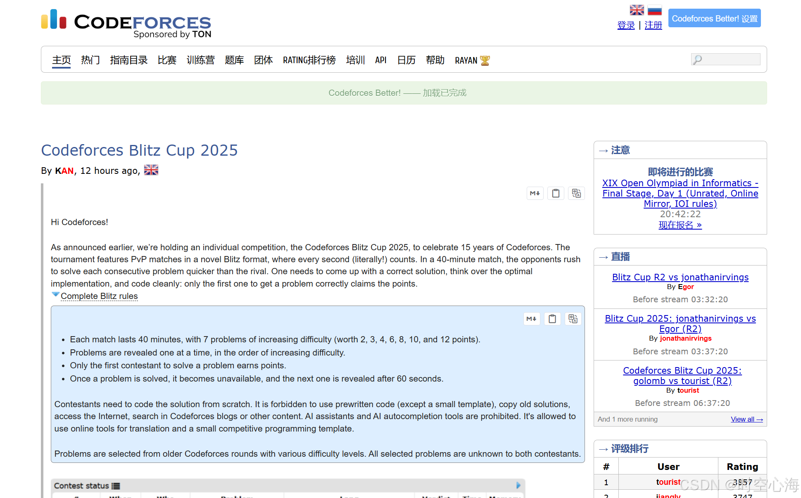The width and height of the screenshot is (801, 498).
Task: Click View all streams link
Action: point(746,419)
